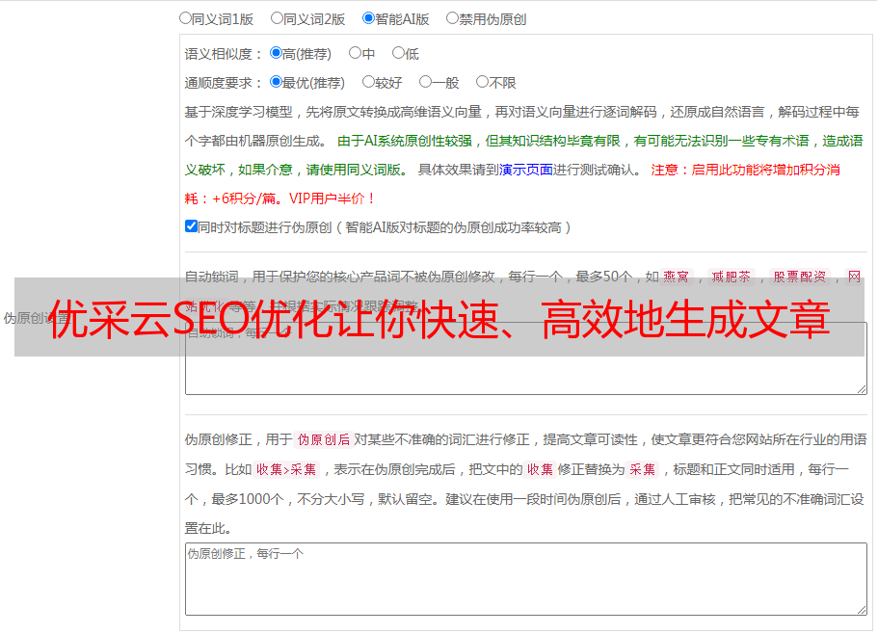This screenshot has width=878, height=634.
Task: Click the 燕窝 example keyword tag
Action: click(x=677, y=277)
